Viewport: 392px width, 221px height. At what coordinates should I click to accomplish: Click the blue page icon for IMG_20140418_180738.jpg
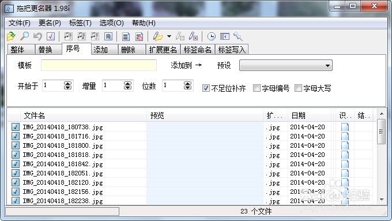[x=345, y=127]
